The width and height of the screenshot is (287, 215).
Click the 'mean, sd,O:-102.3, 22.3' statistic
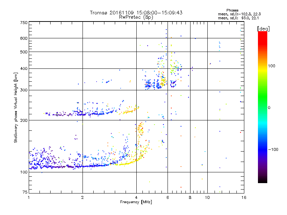pyautogui.click(x=239, y=14)
